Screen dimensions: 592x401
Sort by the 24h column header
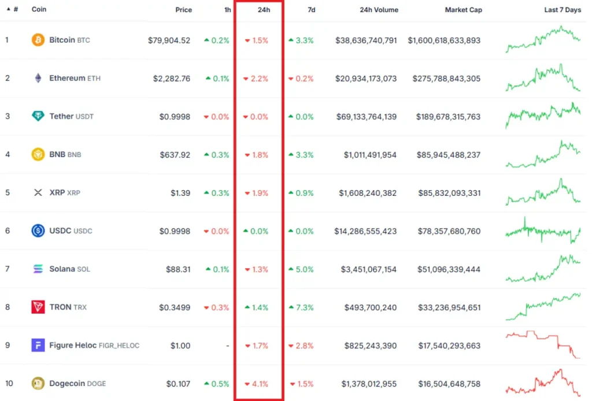(x=264, y=10)
